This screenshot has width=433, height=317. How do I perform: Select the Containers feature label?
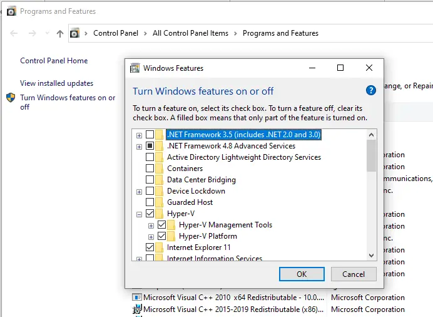(x=185, y=169)
